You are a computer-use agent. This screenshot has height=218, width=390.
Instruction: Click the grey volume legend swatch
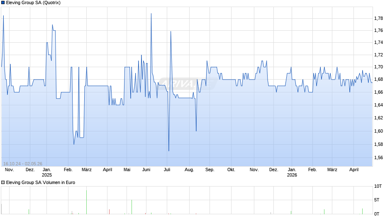click(3, 182)
